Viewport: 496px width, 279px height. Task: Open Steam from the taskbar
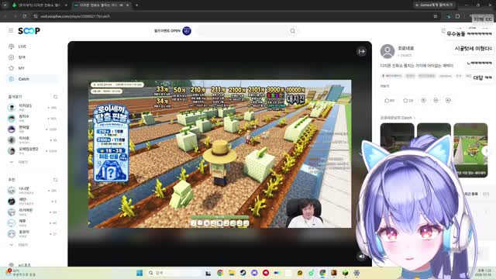point(243,273)
